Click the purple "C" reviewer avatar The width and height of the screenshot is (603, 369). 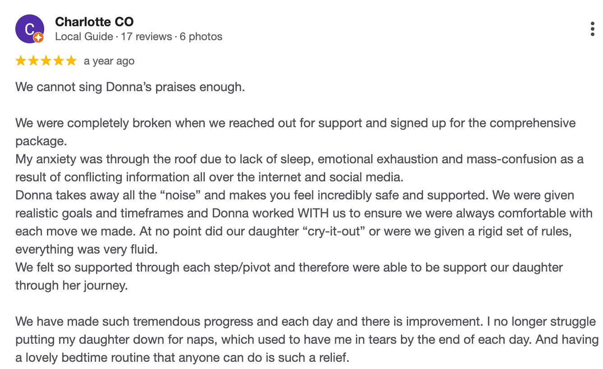point(29,28)
